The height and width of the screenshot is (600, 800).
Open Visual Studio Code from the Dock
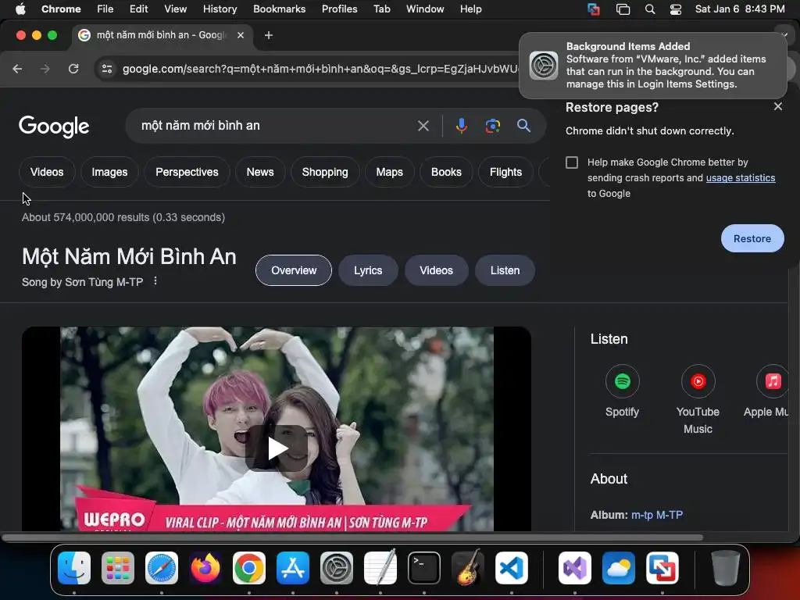(511, 568)
